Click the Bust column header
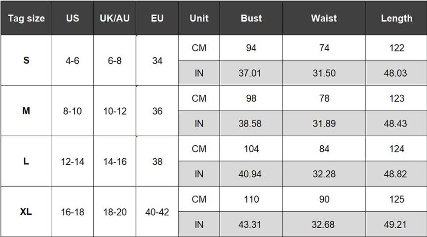 coord(251,18)
